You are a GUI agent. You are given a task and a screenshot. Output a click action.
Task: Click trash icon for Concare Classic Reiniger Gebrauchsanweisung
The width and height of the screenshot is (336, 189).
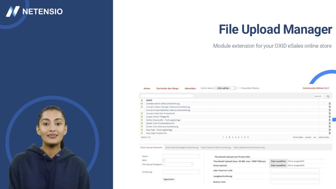coord(330,107)
